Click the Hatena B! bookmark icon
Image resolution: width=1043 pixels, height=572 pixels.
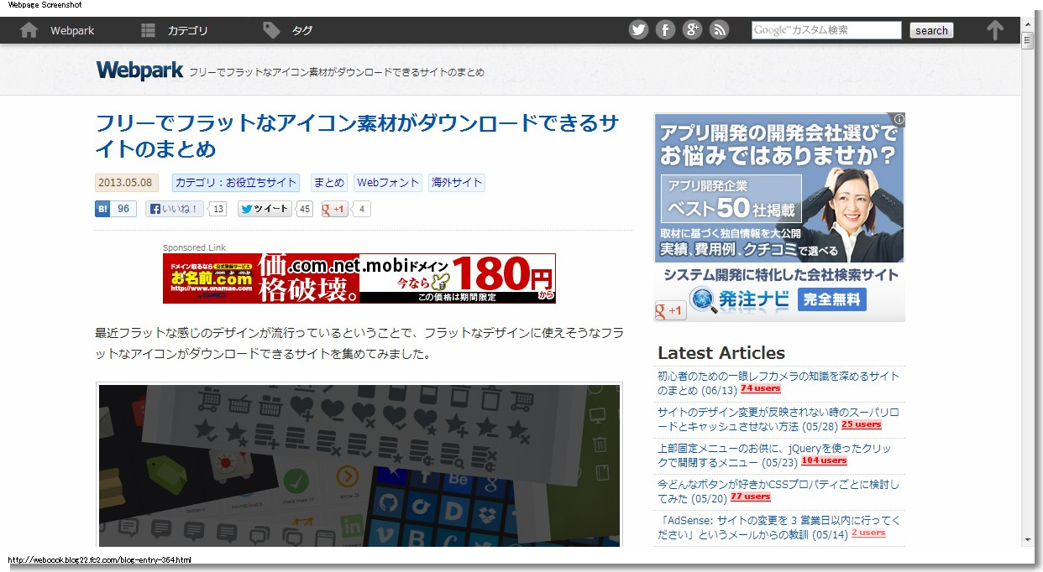coord(103,209)
